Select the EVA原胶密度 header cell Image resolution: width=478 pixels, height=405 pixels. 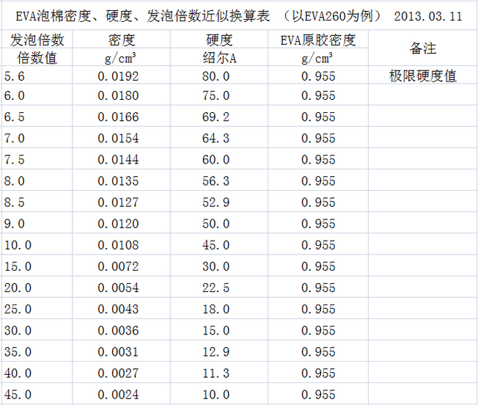coord(317,40)
